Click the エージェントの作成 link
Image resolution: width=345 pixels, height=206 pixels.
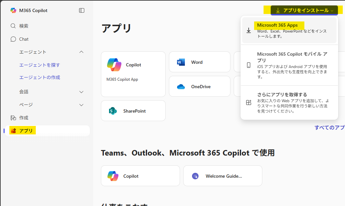[x=40, y=77]
